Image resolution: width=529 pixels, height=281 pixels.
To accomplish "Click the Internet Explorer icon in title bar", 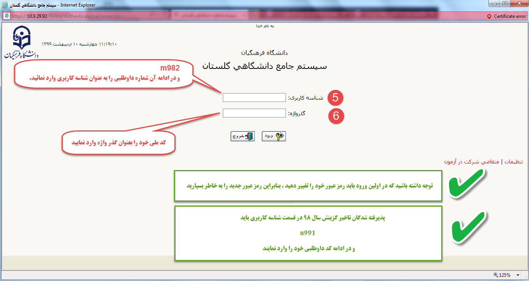I will pos(5,5).
